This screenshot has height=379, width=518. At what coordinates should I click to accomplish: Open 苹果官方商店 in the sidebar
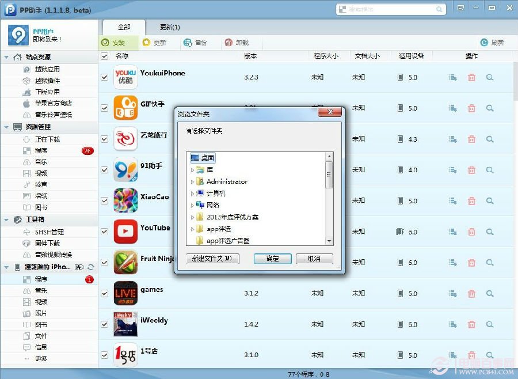tap(54, 103)
